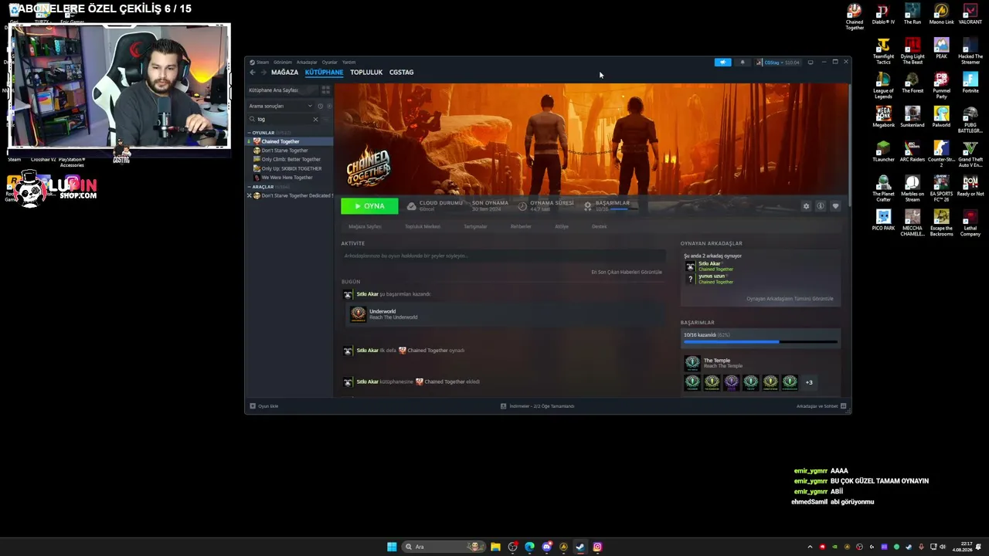
Task: Expand the +3 more achievements
Action: coord(809,382)
